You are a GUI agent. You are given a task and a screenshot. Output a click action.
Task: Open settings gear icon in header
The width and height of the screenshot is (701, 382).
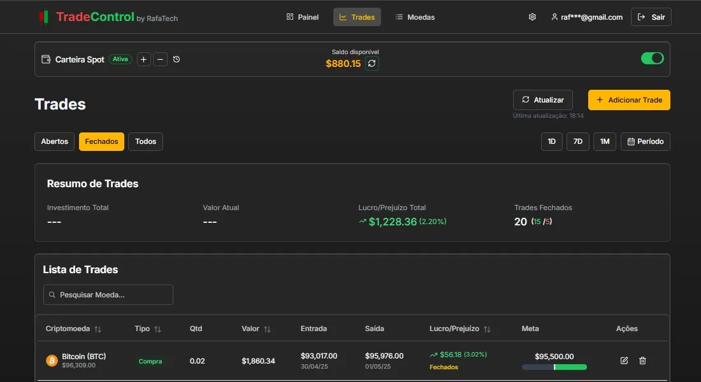(532, 17)
